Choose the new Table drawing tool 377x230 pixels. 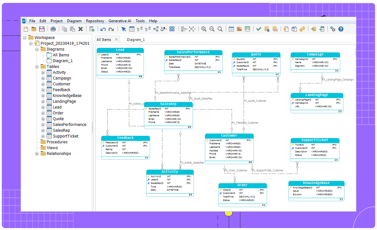click(132, 29)
